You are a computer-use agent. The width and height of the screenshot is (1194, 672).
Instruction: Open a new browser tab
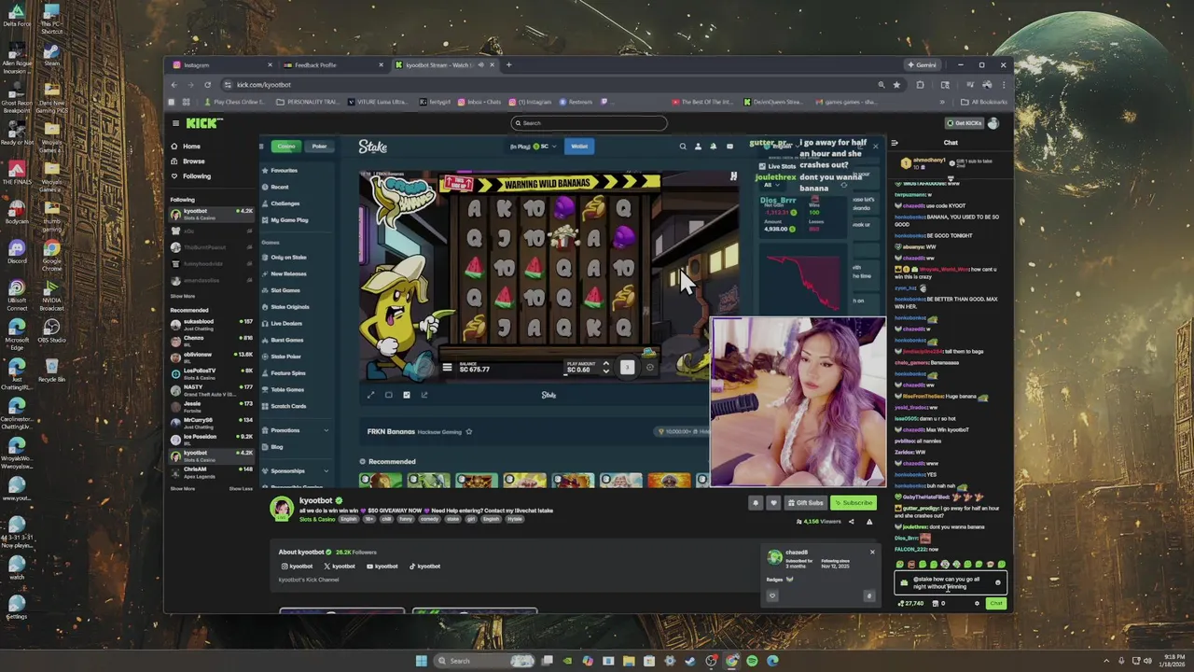[x=508, y=65]
